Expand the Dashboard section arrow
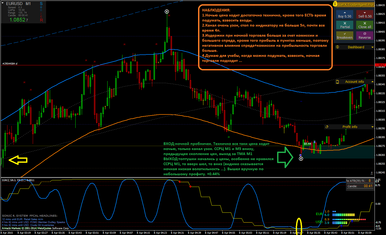Image resolution: width=386 pixels, height=235 pixels. pos(372,47)
